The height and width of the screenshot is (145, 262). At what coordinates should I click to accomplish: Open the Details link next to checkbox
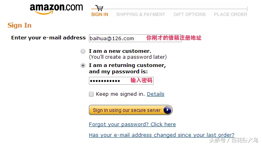[x=156, y=94]
